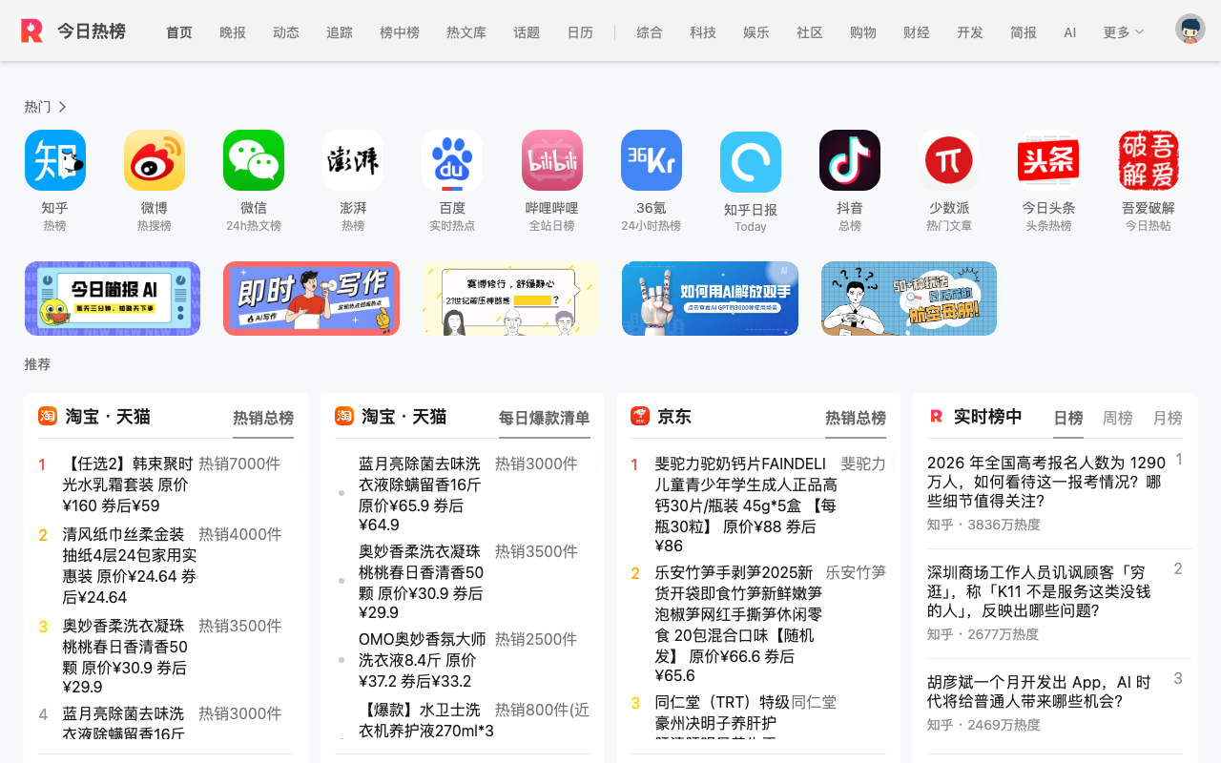Open the 今日头条 headlines icon
This screenshot has width=1221, height=763.
coord(1048,160)
